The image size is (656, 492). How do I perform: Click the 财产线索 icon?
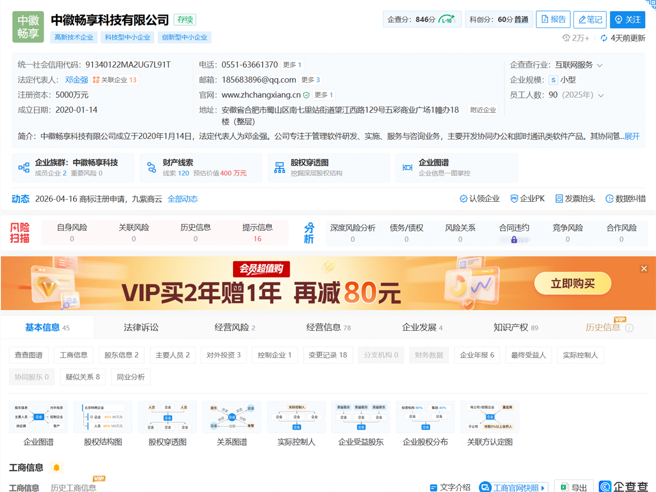[x=151, y=168]
